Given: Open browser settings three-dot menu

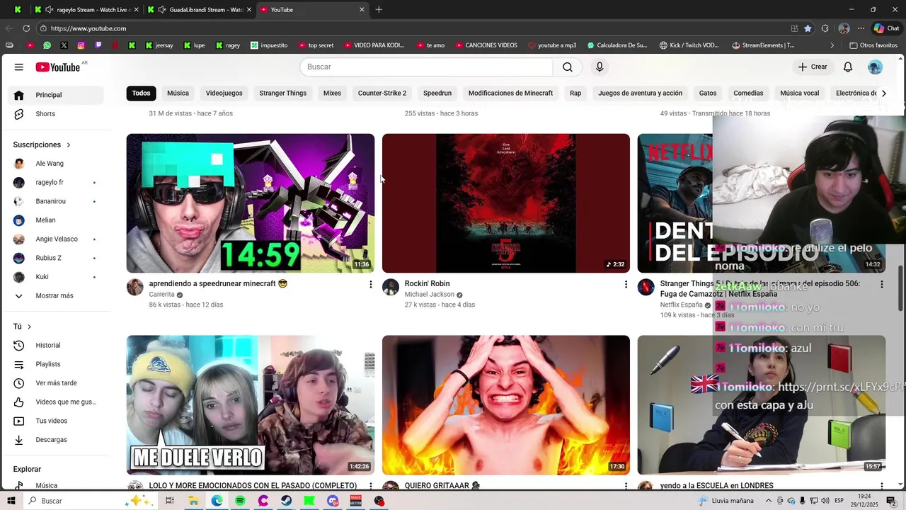Looking at the screenshot, I should 861,28.
